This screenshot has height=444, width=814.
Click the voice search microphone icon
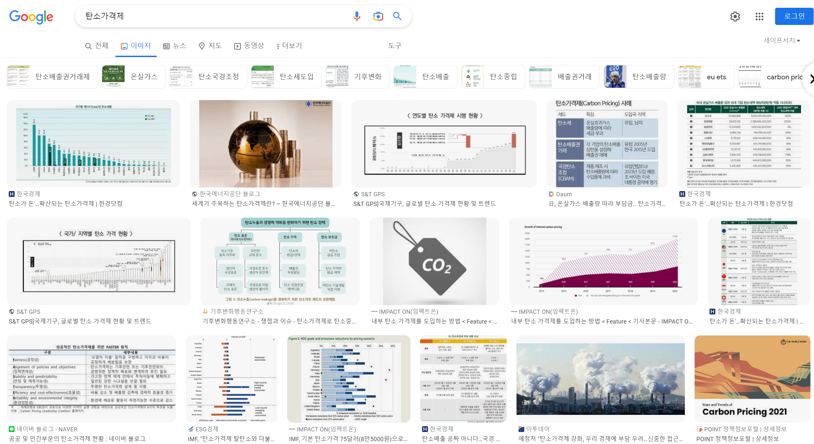point(357,16)
